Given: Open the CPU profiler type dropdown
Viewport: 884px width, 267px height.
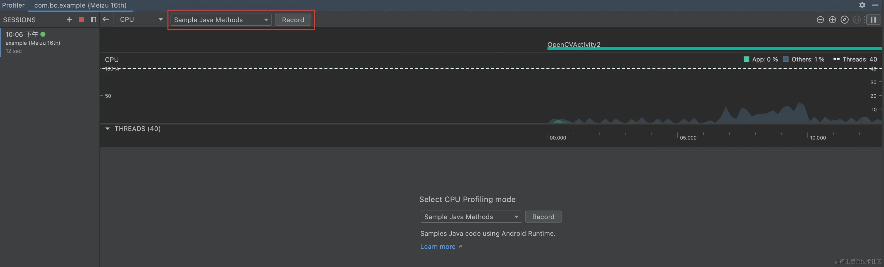Looking at the screenshot, I should coord(141,20).
